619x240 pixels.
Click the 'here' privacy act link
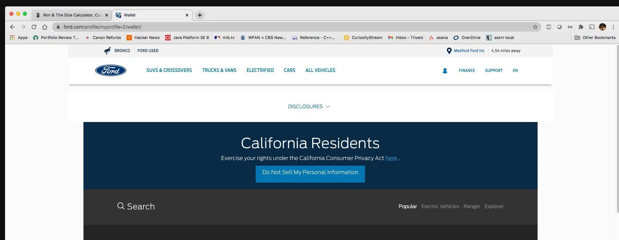pyautogui.click(x=391, y=158)
